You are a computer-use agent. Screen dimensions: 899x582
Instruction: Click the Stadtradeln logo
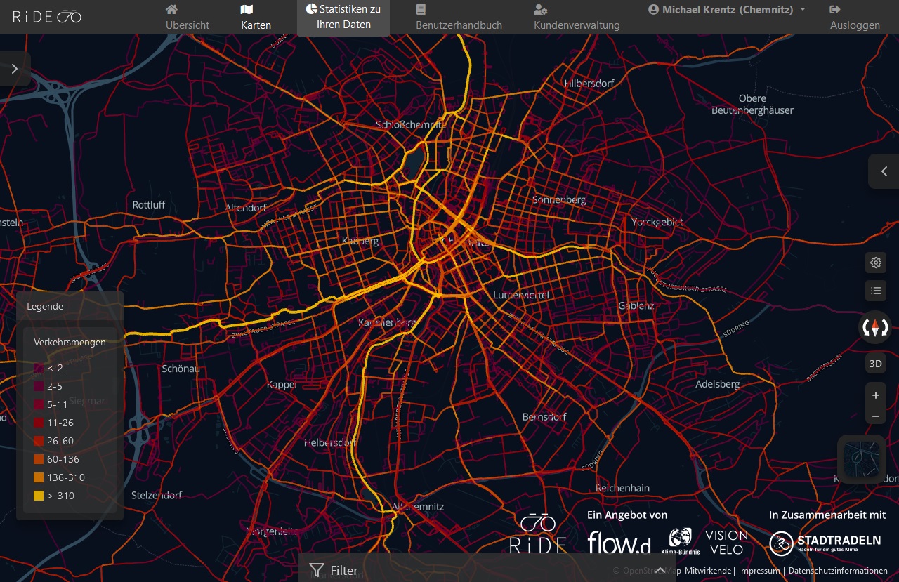tap(825, 543)
